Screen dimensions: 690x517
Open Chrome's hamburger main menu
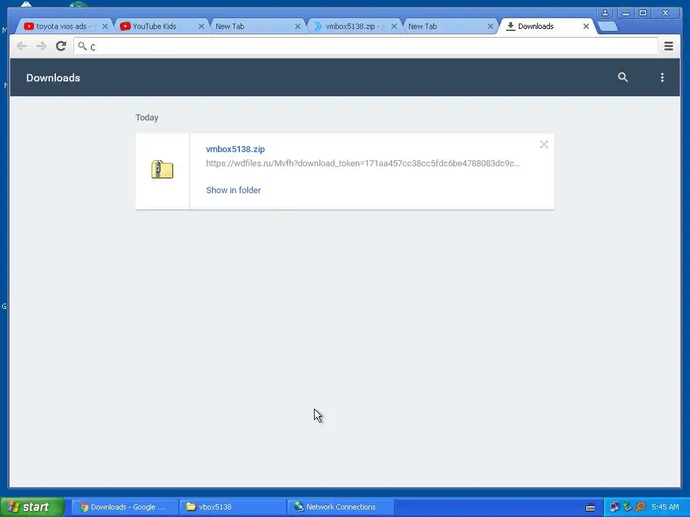[668, 46]
